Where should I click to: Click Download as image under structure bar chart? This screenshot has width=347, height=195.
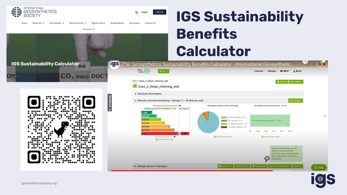click(270, 137)
